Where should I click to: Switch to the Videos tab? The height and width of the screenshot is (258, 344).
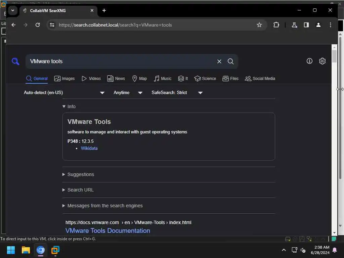91,79
